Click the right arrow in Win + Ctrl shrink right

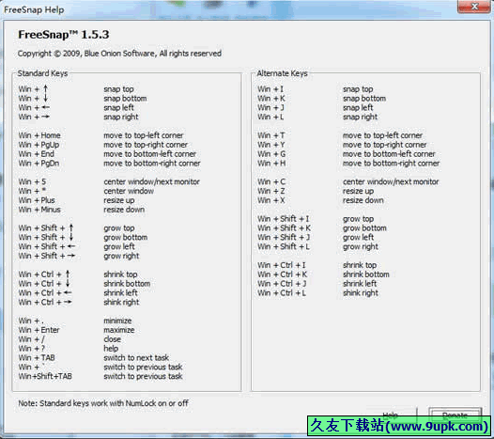[x=68, y=302]
